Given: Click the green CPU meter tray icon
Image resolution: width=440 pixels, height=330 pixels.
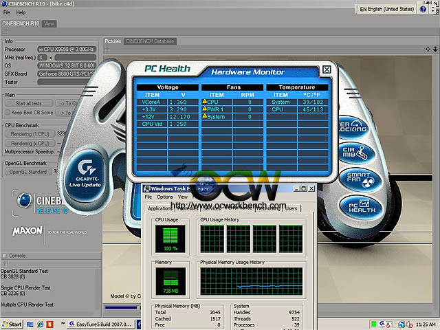Looking at the screenshot, I should point(374,324).
